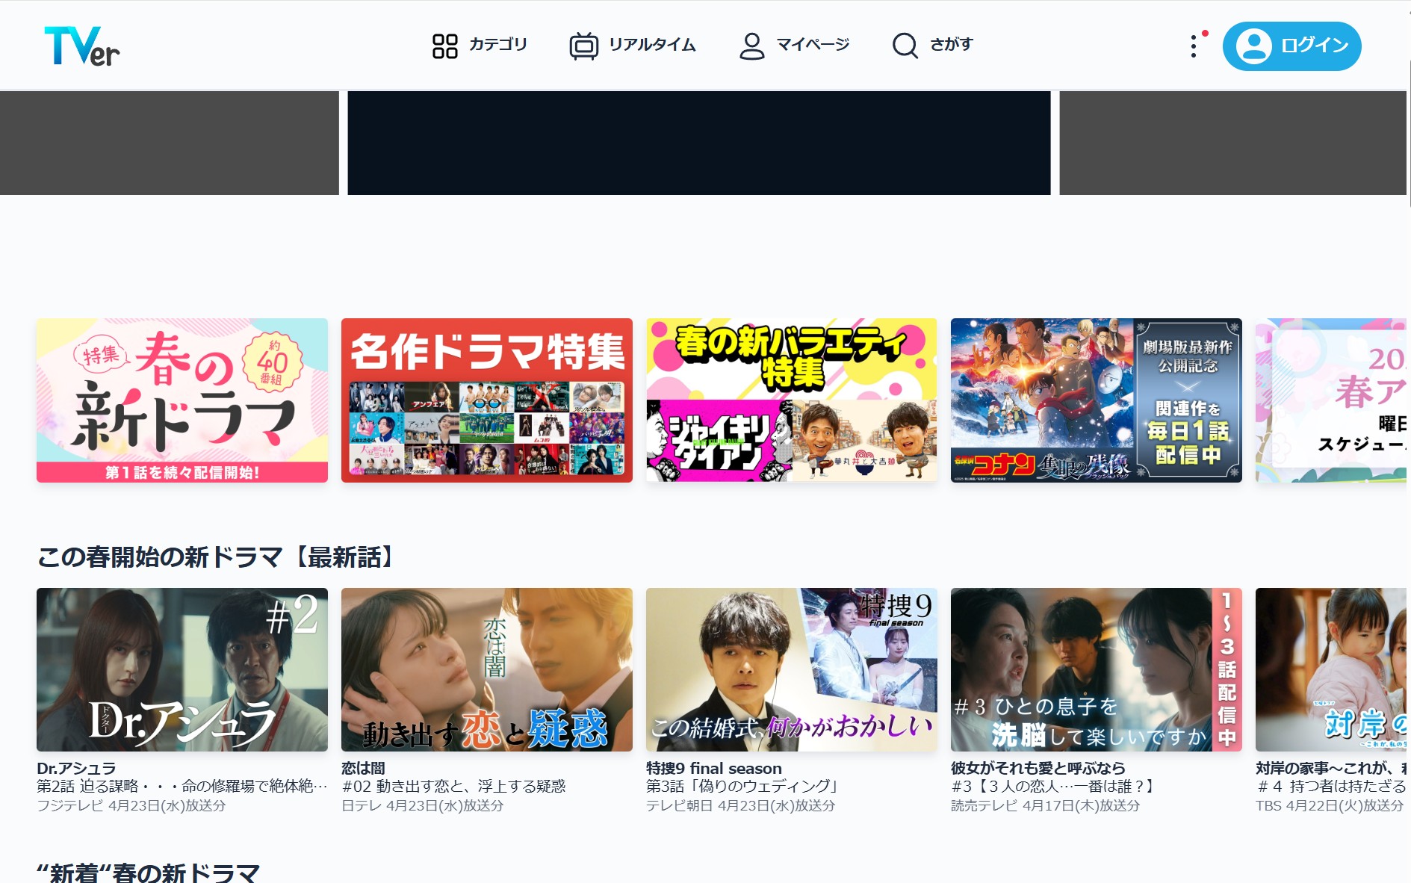Select the left gray carousel slide

tap(170, 143)
